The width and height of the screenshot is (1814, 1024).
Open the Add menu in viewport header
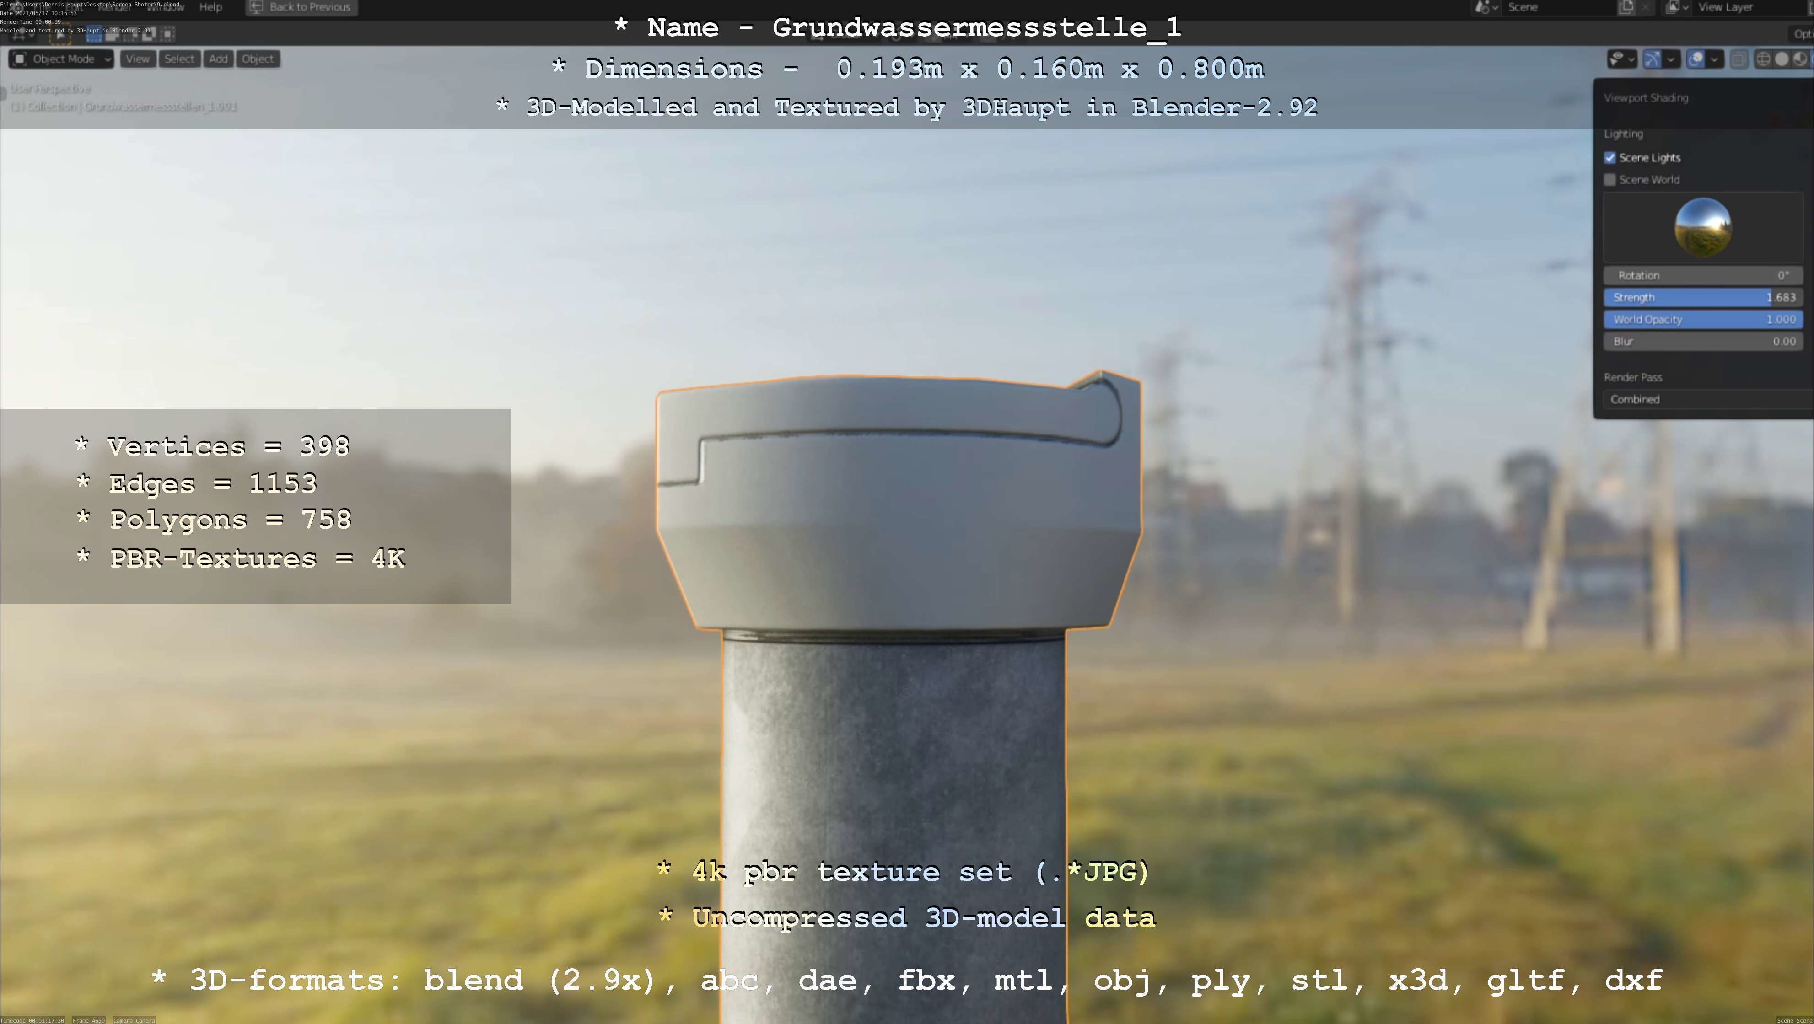click(218, 59)
